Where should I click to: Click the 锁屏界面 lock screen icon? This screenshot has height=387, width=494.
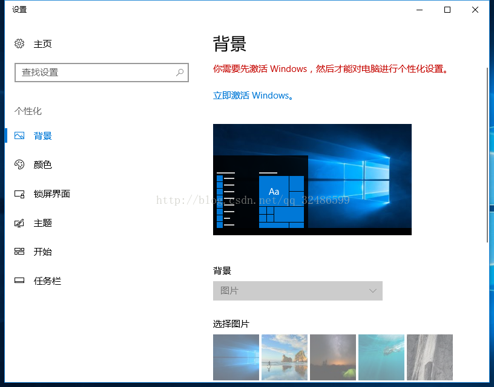tap(19, 194)
